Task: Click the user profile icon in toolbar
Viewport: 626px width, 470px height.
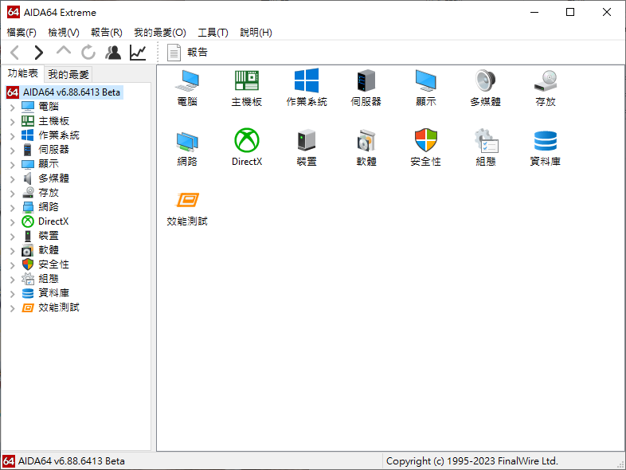Action: [113, 53]
